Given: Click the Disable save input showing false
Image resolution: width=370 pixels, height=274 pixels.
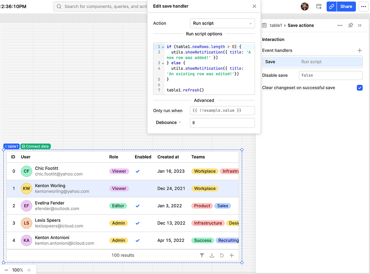Looking at the screenshot, I should tap(330, 75).
